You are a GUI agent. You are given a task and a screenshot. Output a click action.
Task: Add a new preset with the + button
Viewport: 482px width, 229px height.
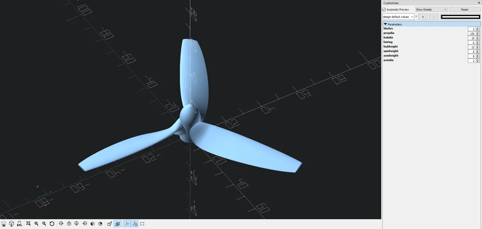click(x=423, y=17)
